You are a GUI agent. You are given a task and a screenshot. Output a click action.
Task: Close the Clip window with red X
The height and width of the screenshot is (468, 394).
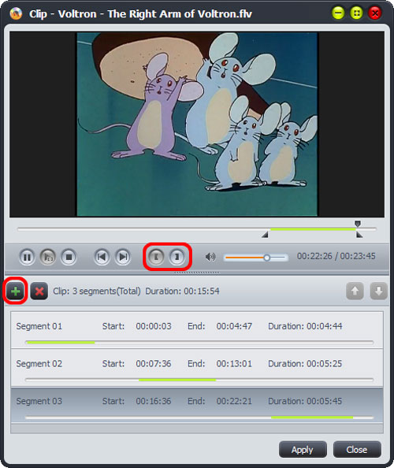pos(375,13)
